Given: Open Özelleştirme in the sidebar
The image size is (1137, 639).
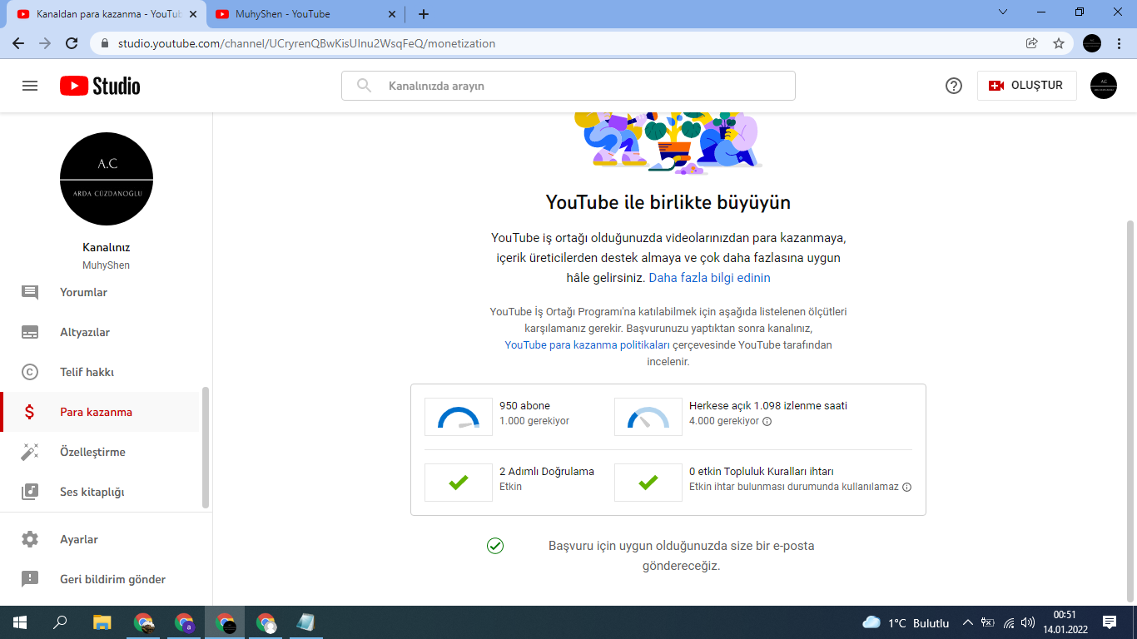Looking at the screenshot, I should pyautogui.click(x=100, y=452).
